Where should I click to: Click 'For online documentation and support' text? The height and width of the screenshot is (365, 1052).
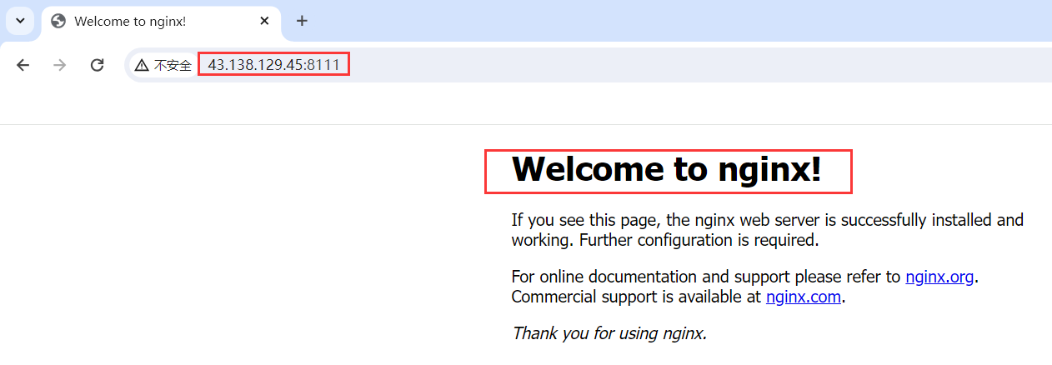[x=744, y=287]
